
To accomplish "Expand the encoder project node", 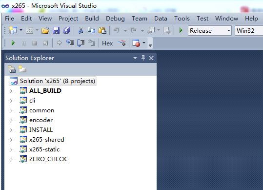I will 11,120.
